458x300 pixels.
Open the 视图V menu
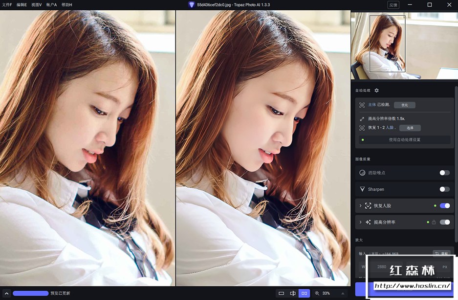click(37, 5)
